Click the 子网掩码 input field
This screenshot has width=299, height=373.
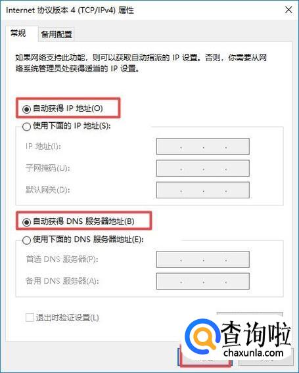point(203,168)
